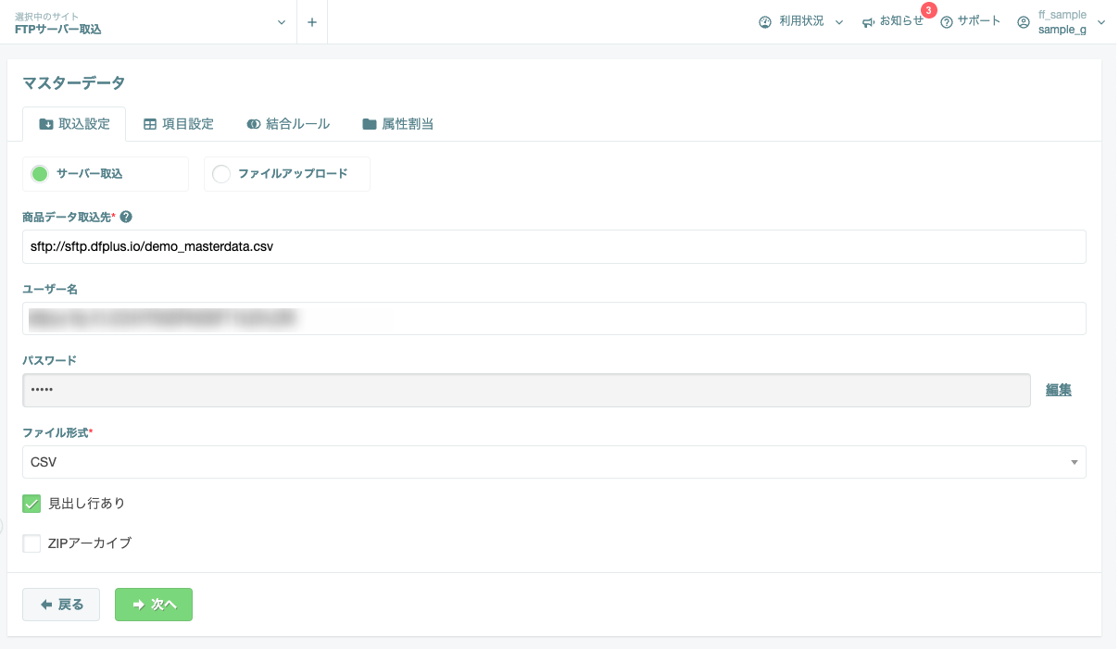1119x649 pixels.
Task: Open the ファイル形式 CSV dropdown
Action: [x=554, y=462]
